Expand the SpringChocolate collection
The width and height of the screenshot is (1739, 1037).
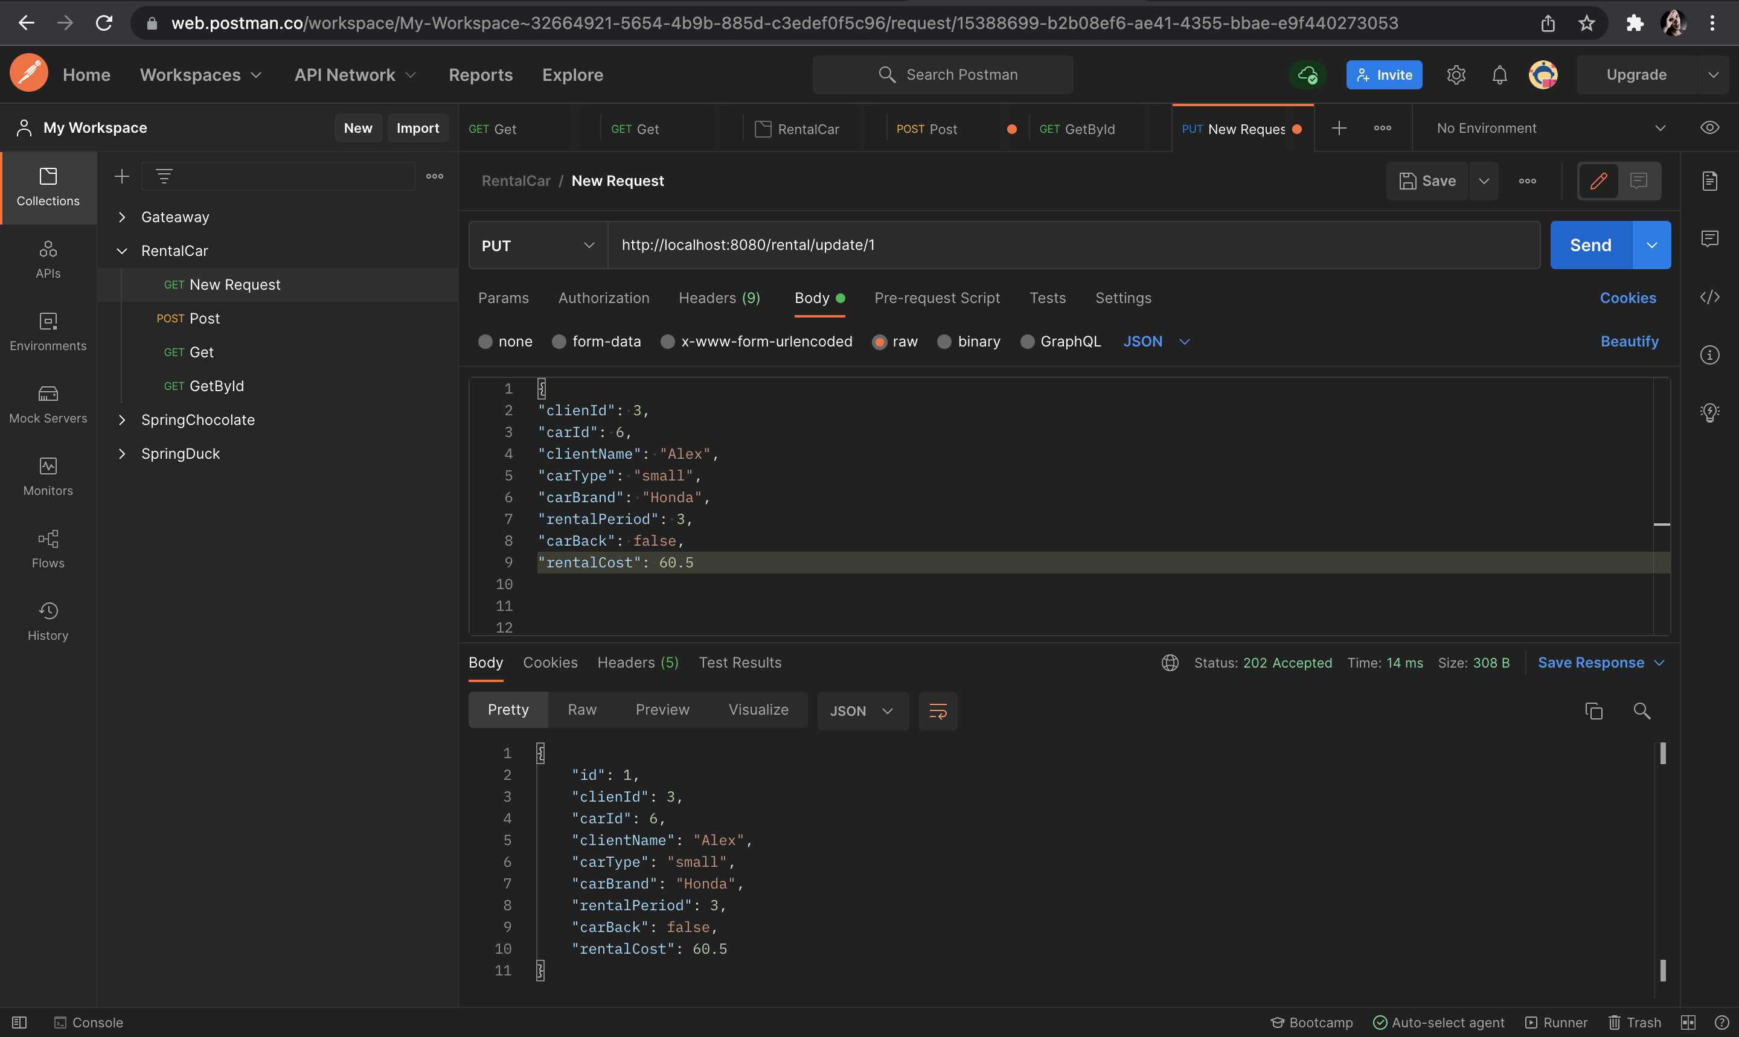tap(121, 420)
